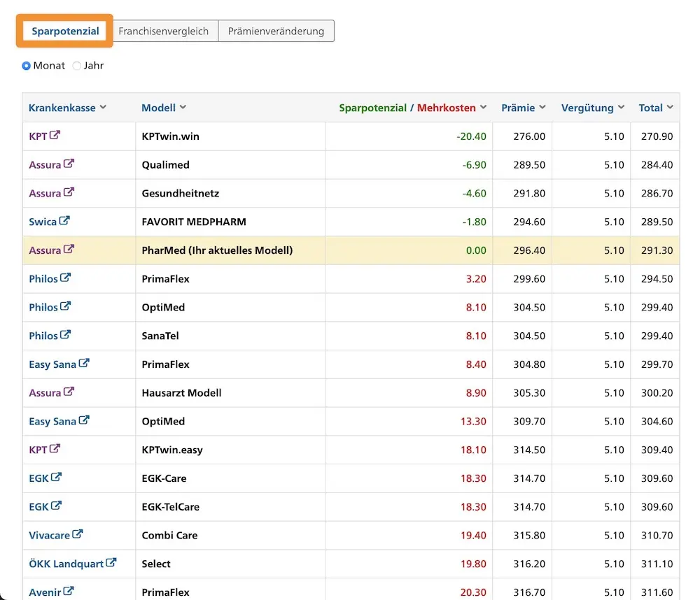Choose the Jahr radio option
This screenshot has width=700, height=600.
77,66
